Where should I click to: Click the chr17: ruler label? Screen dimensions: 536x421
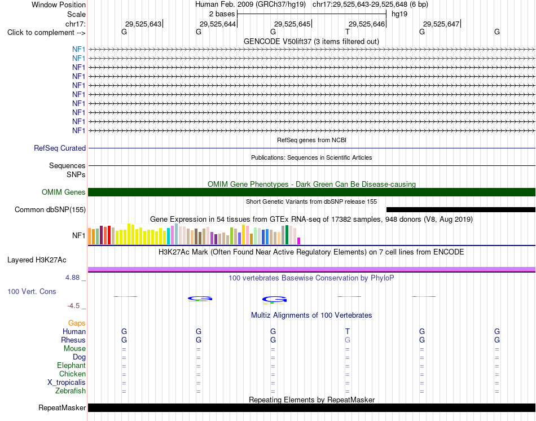point(76,24)
